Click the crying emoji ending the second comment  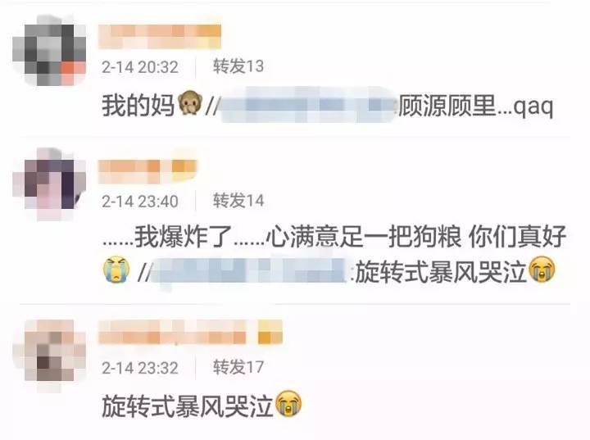(x=542, y=269)
